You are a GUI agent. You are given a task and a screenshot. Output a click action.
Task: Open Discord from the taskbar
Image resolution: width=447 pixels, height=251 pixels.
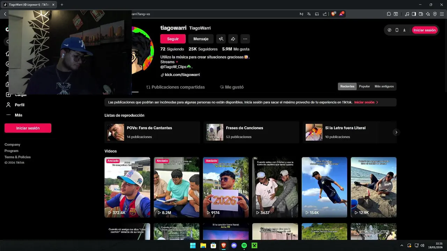234,245
